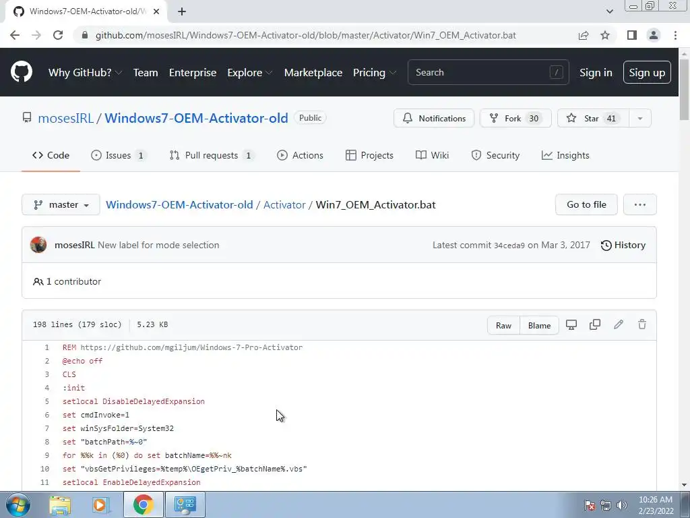Click the Windows7-OEM-Activator-old breadcrumb link
This screenshot has width=690, height=518.
(x=179, y=205)
